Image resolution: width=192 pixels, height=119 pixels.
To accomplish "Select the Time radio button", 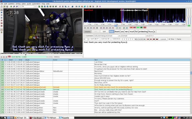I will click(x=169, y=39).
